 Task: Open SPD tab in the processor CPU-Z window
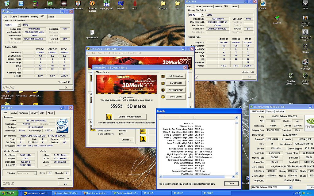coord(42,113)
